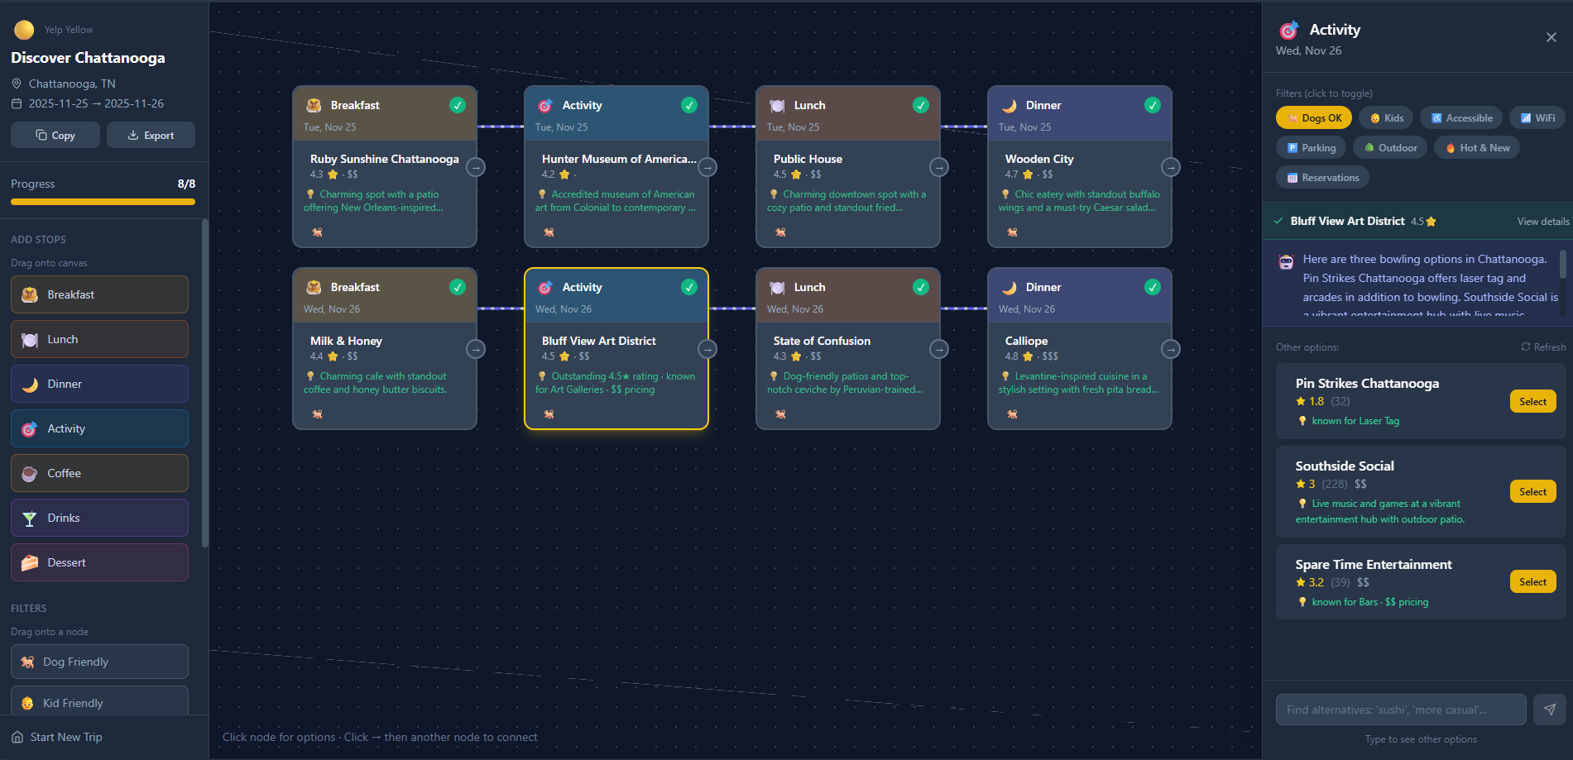Screen dimensions: 1573x760
Task: Click the left sidebar scrollbar
Action: [x=204, y=383]
